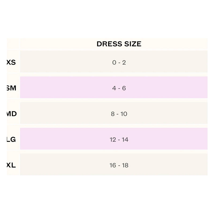Screen dimensions: 214x214
Task: Click the number 16 in XL row
Action: click(x=113, y=165)
